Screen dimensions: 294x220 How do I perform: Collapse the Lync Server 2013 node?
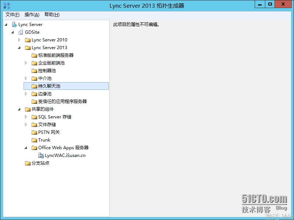pyautogui.click(x=19, y=48)
